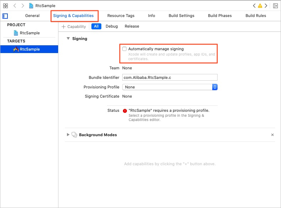
Task: Switch to the General tab
Action: point(32,16)
